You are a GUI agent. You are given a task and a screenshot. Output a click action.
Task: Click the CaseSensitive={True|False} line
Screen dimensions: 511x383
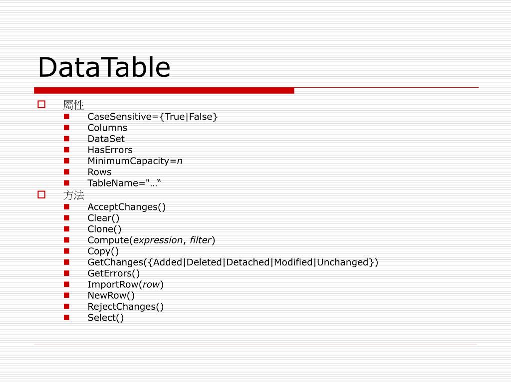pyautogui.click(x=153, y=117)
